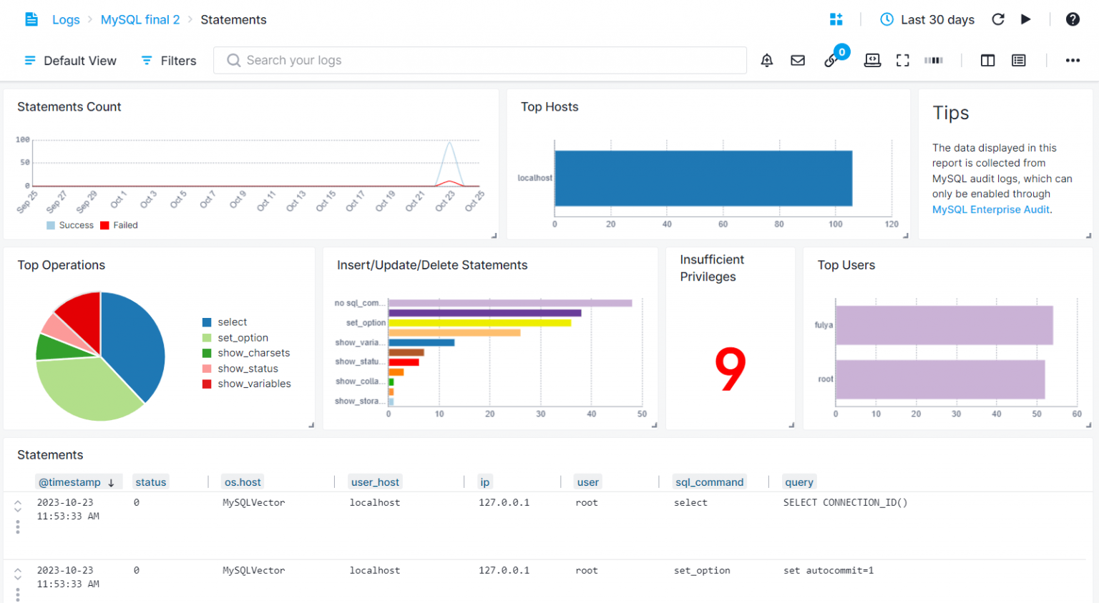Navigate to Logs in the breadcrumb
Screen dimensions: 1099x603
66,20
